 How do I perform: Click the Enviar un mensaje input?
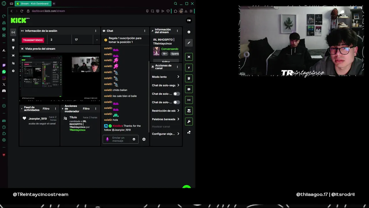121,139
